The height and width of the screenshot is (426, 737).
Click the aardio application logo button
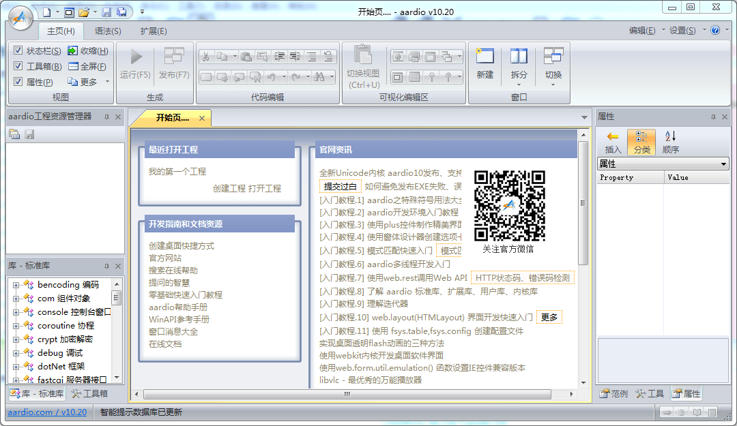[20, 19]
